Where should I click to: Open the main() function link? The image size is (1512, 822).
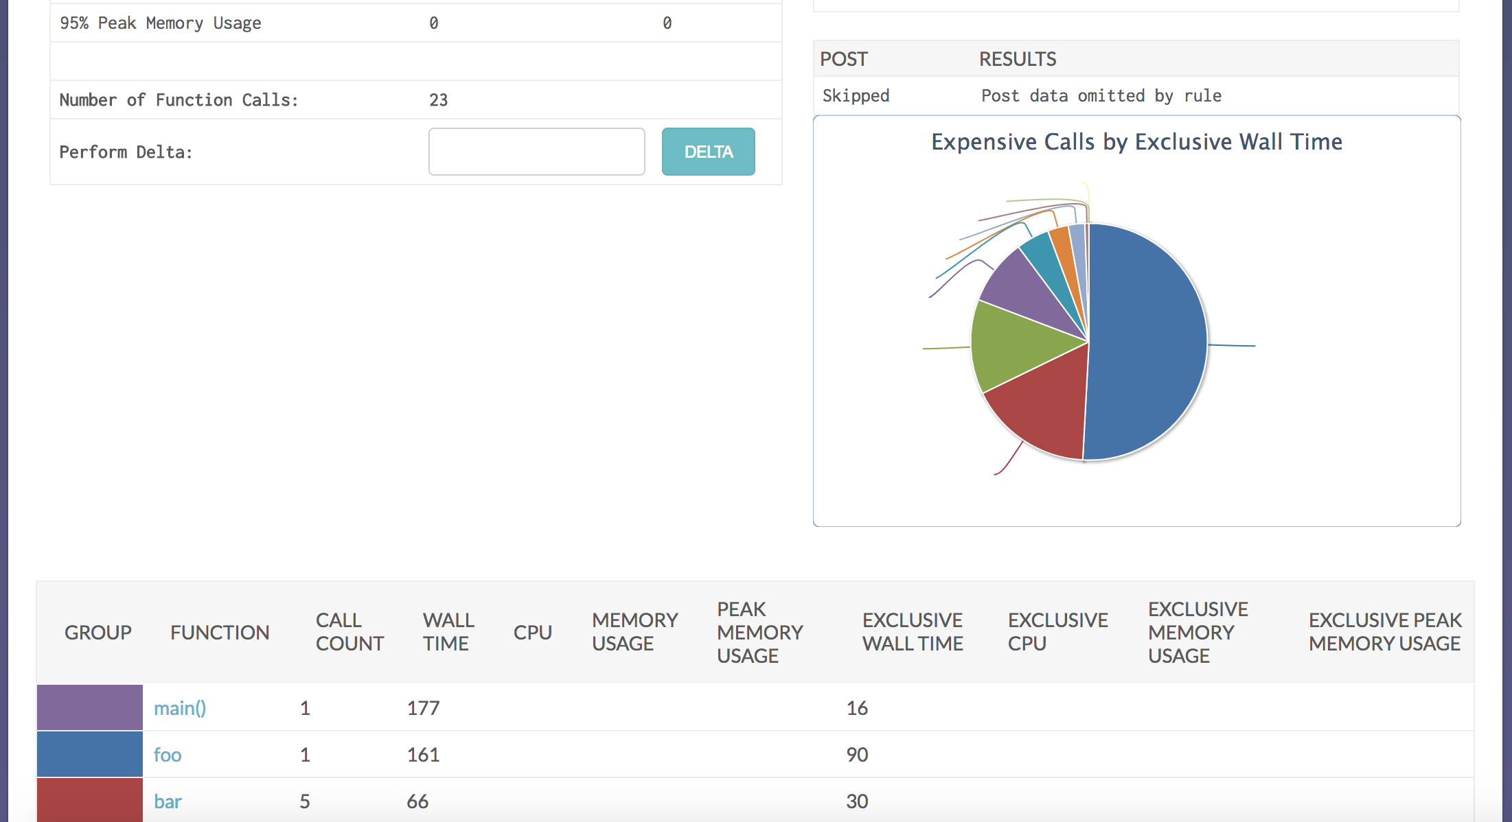pyautogui.click(x=180, y=708)
